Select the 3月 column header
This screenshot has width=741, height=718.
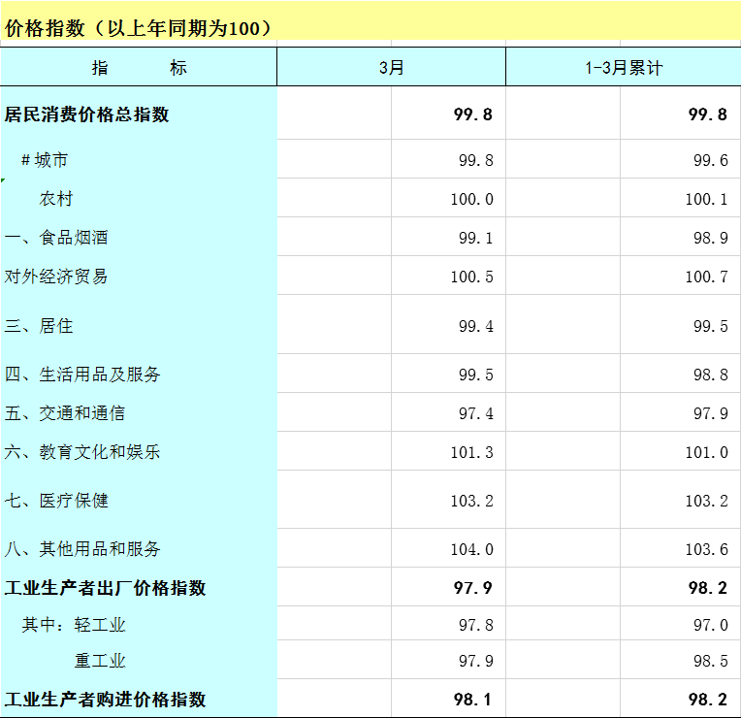(391, 68)
